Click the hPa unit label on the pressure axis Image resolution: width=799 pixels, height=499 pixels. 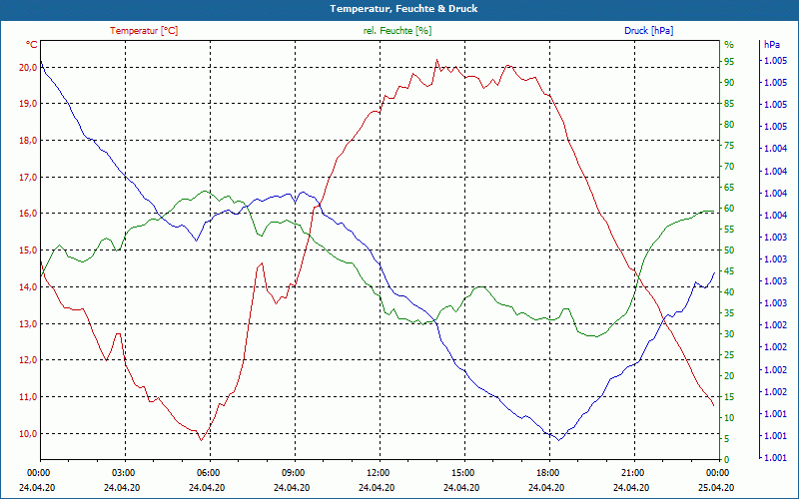pyautogui.click(x=772, y=45)
